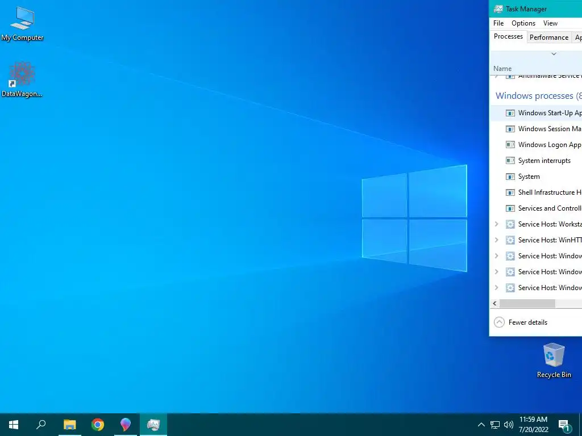Viewport: 582px width, 436px height.
Task: Click the Task Manager taskbar button
Action: 153,425
